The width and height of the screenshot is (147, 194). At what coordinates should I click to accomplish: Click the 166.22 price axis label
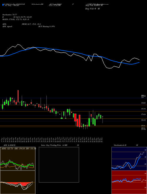[x=143, y=120]
